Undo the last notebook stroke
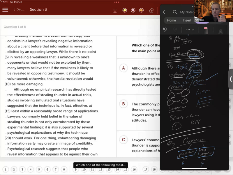This screenshot has height=175, width=233. tap(165, 30)
